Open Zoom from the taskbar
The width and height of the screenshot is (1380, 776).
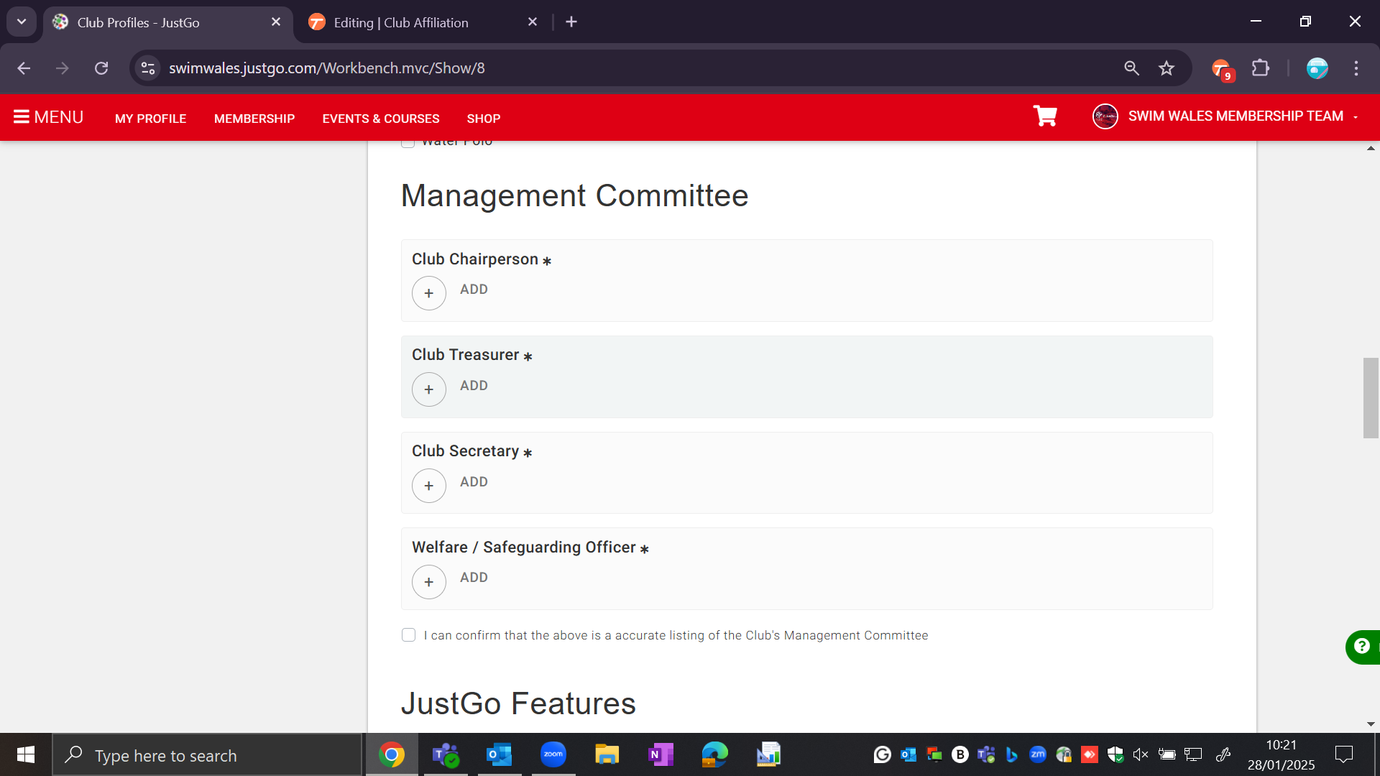click(x=553, y=754)
